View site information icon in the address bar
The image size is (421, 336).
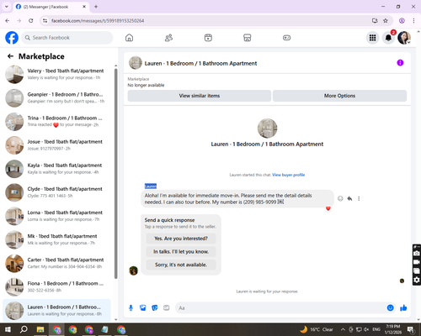click(45, 20)
